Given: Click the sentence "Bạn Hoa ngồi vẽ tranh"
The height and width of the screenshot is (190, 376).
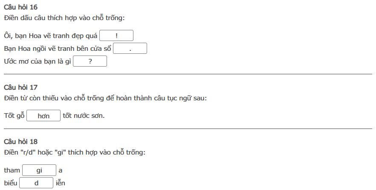Looking at the screenshot, I should tap(58, 49).
